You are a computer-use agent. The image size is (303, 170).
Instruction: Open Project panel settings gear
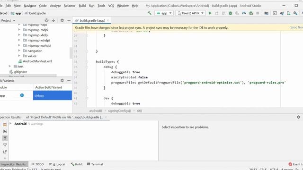[62, 20]
